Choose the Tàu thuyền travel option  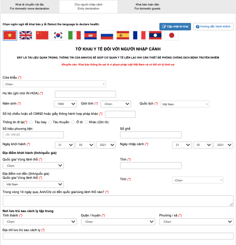(50, 122)
